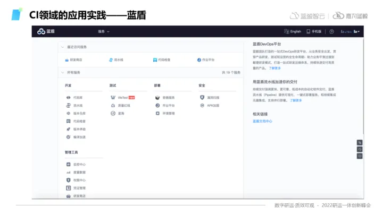
Task: Click the 编译加速 icon
Action: [x=69, y=137]
